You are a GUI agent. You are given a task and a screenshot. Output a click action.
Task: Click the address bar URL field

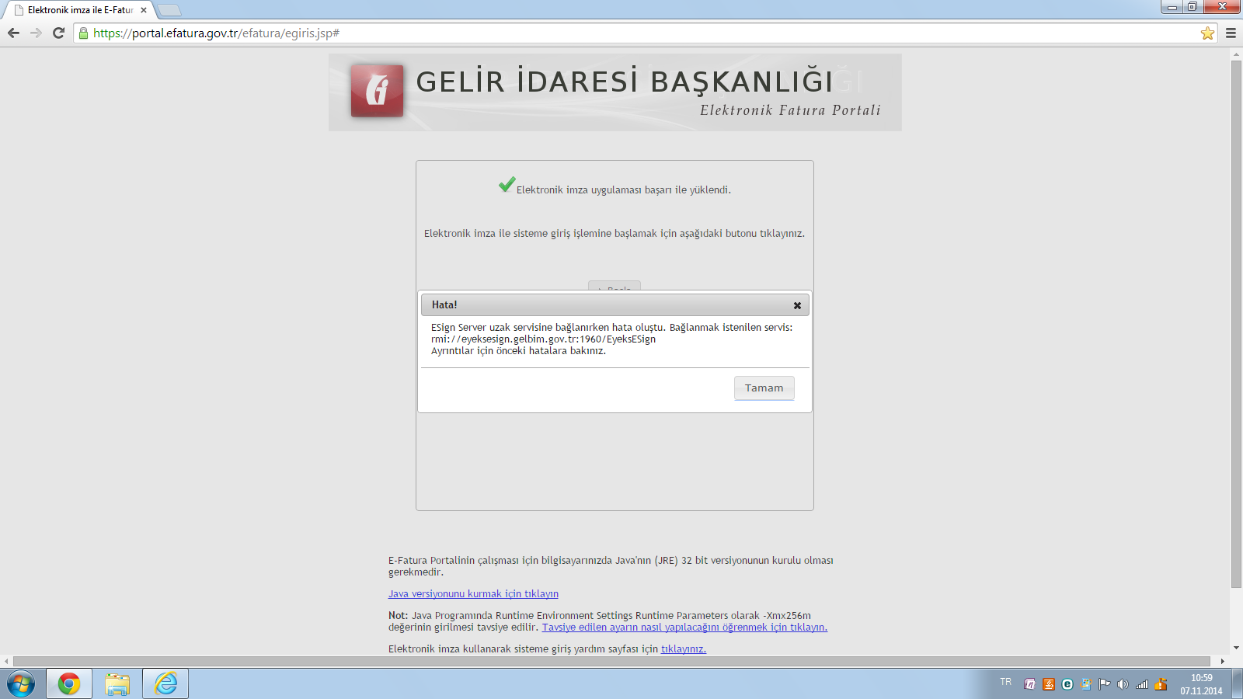point(621,33)
